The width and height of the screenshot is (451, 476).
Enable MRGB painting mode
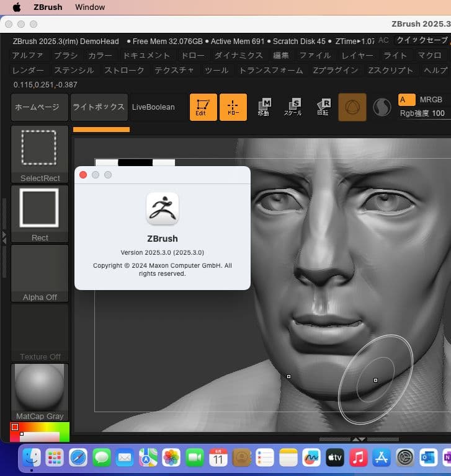click(431, 100)
